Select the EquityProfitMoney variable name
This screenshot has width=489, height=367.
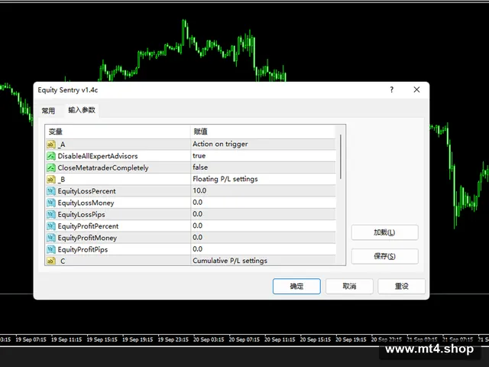click(x=87, y=238)
